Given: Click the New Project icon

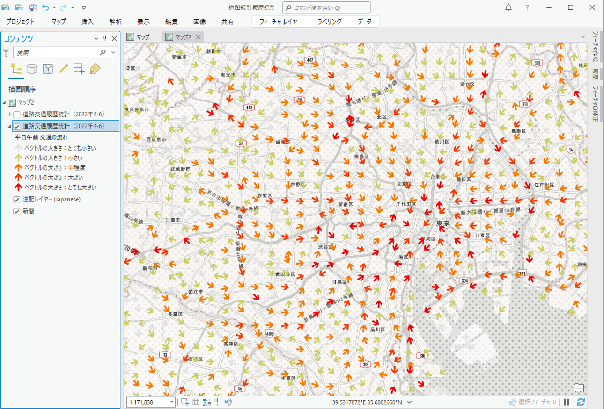Looking at the screenshot, I should (x=6, y=7).
